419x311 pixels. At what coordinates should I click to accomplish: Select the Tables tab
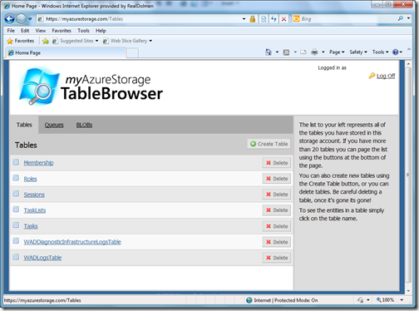[x=24, y=125]
